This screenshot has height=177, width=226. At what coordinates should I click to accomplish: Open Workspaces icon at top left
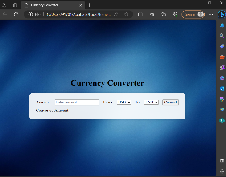(4, 5)
